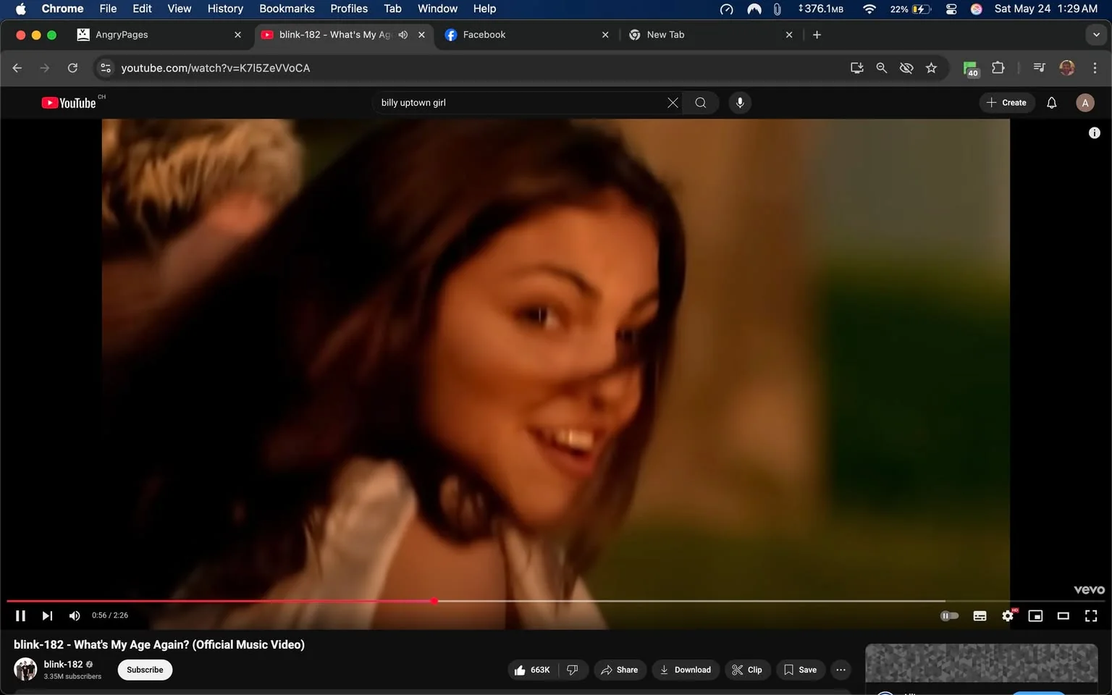
Task: Close the Facebook tab
Action: point(605,35)
